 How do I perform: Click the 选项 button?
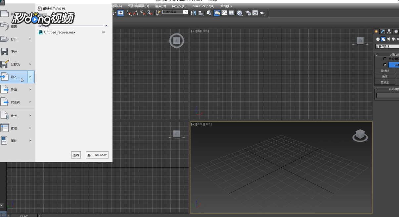point(76,155)
